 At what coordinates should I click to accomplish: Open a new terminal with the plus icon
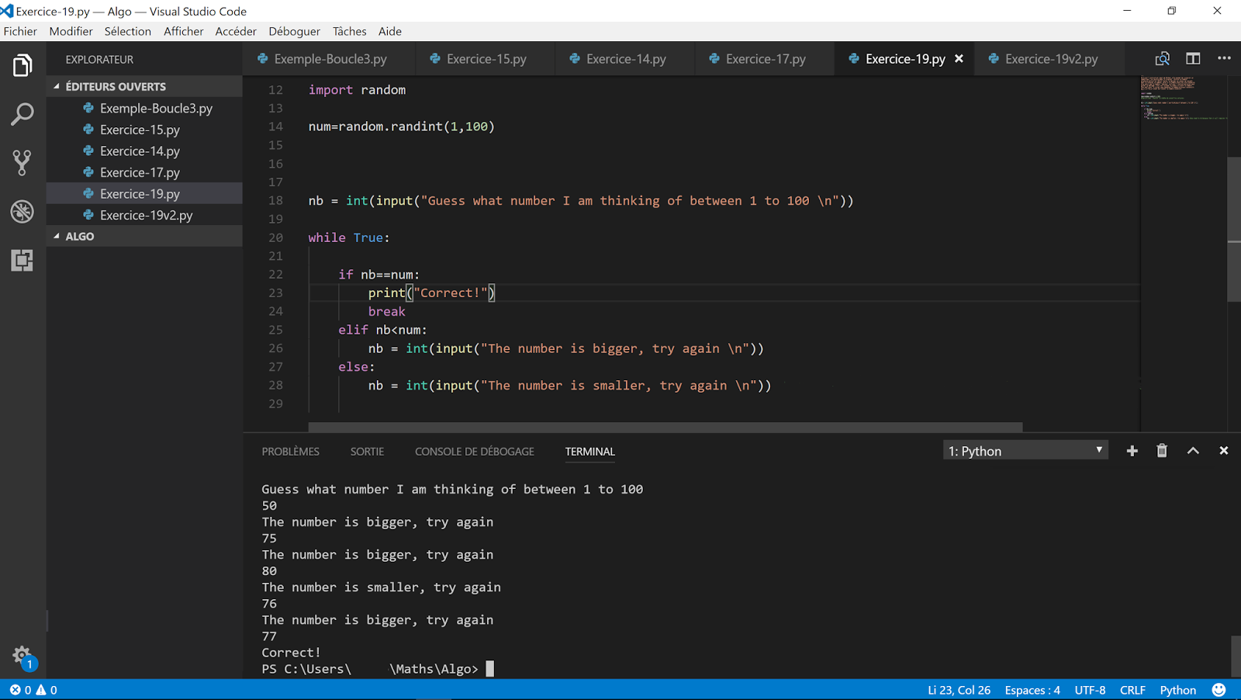point(1132,450)
